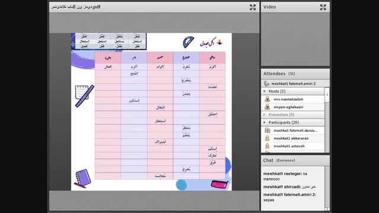Image resolution: width=379 pixels, height=213 pixels.
Task: Click the Attendees pod title
Action: (x=274, y=73)
